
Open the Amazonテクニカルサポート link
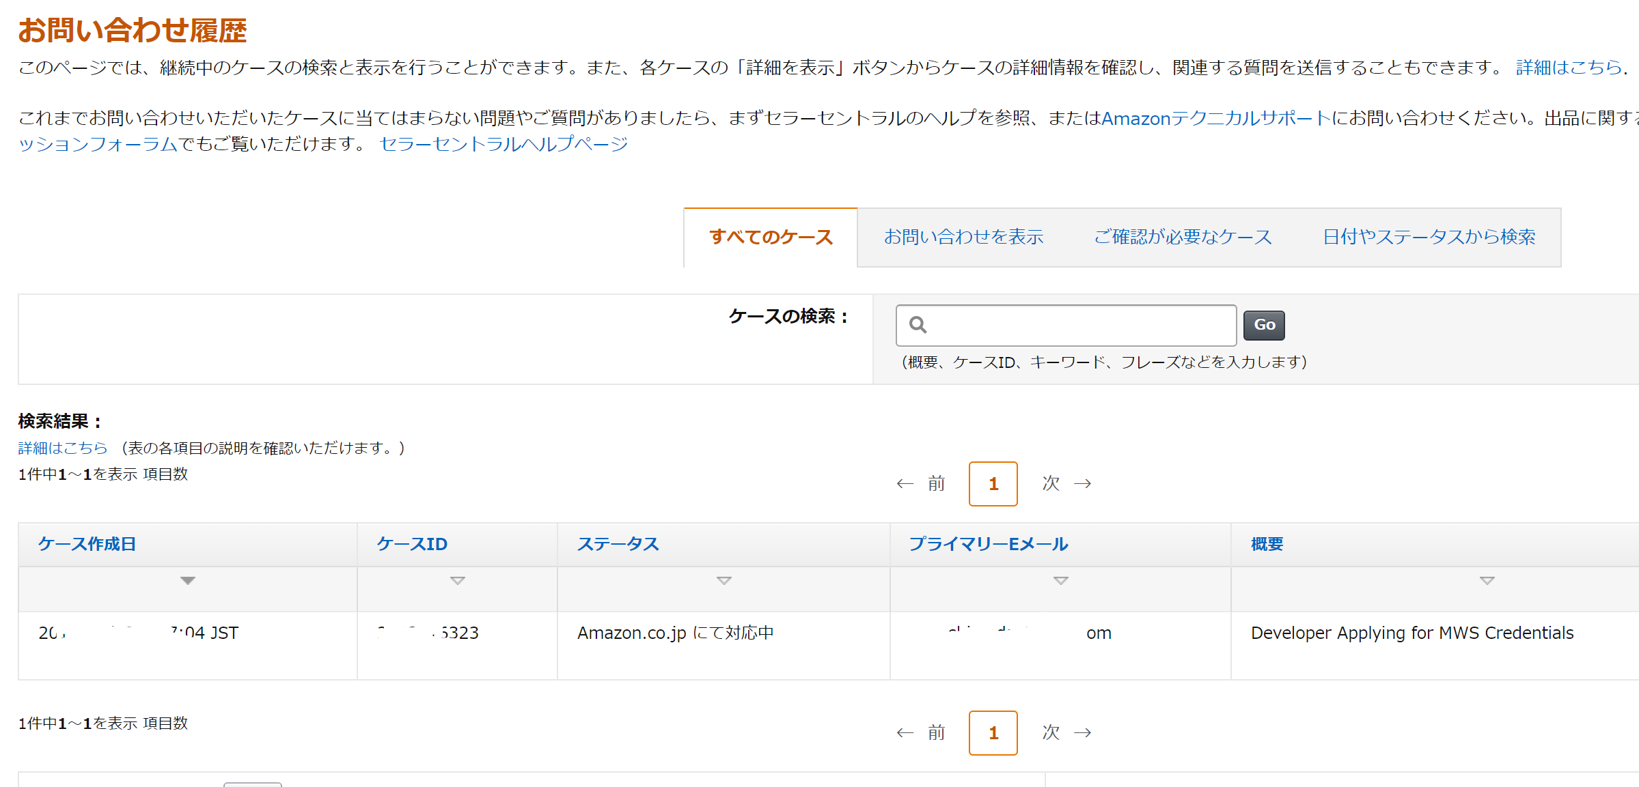coord(1216,118)
